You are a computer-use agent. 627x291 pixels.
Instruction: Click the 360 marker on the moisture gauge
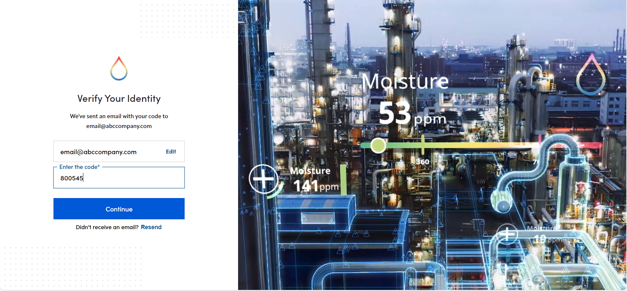(x=423, y=161)
